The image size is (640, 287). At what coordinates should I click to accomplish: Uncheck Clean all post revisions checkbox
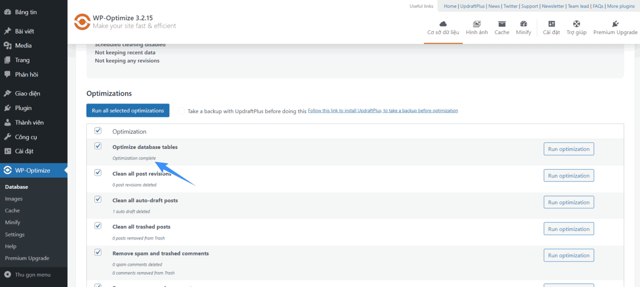98,173
